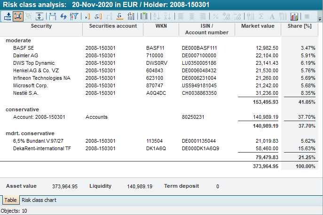This screenshot has height=215, width=323.
Task: Switch to the Risk class chart tab
Action: pos(39,200)
